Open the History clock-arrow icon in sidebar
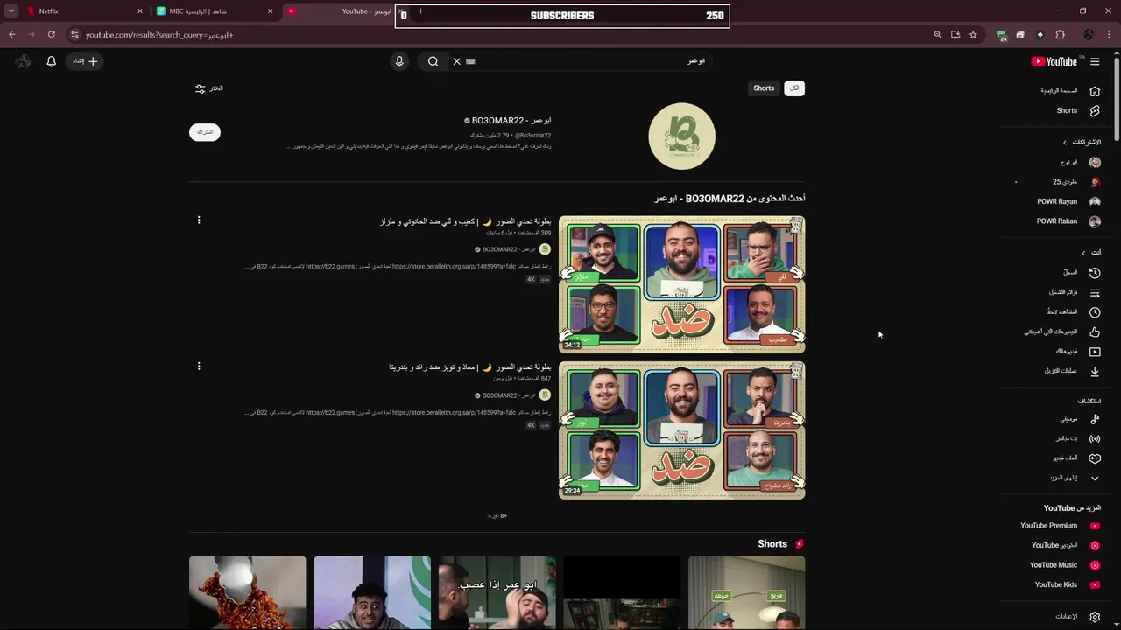 [x=1095, y=273]
